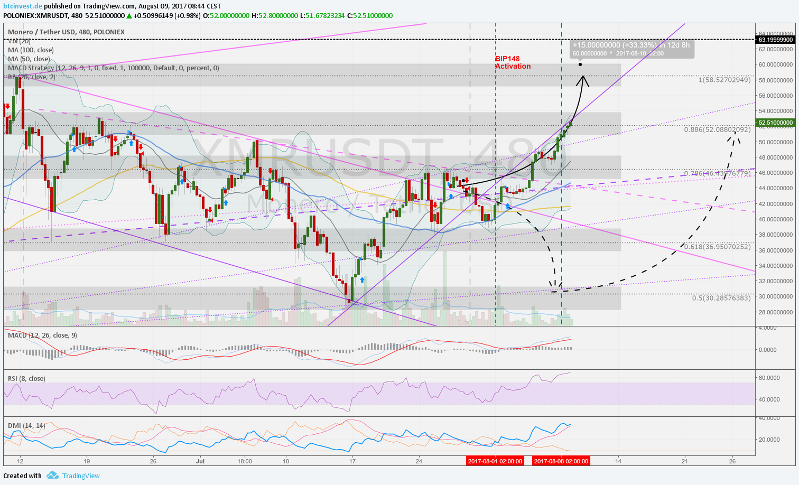Click the black 63.19999900 price line label
This screenshot has height=485, width=799.
point(775,40)
